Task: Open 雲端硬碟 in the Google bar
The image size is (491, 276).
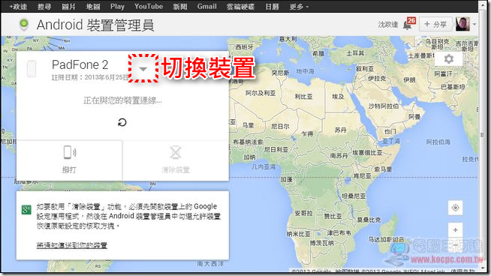Action: (x=241, y=7)
